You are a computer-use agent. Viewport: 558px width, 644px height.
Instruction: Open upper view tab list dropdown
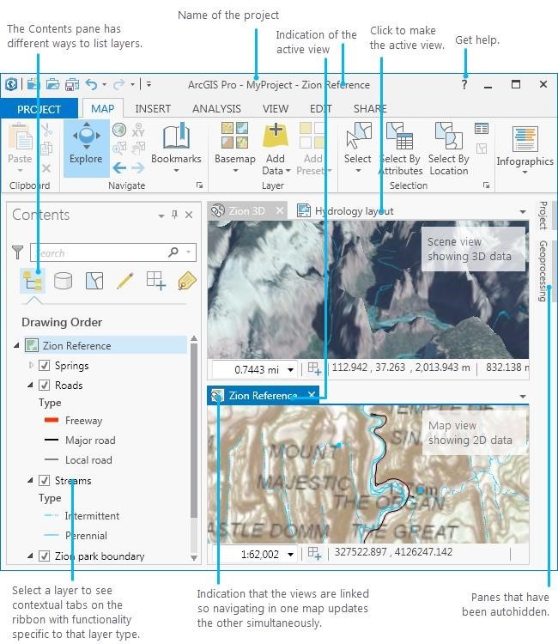523,212
